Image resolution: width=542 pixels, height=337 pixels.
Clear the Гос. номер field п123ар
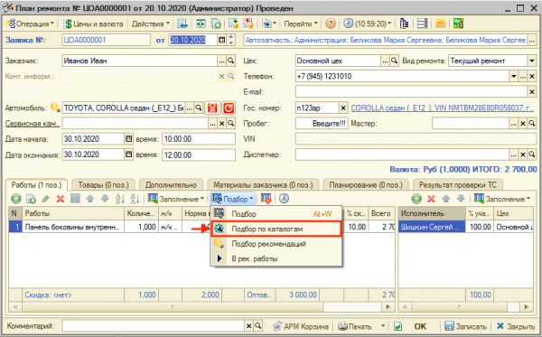(x=343, y=108)
